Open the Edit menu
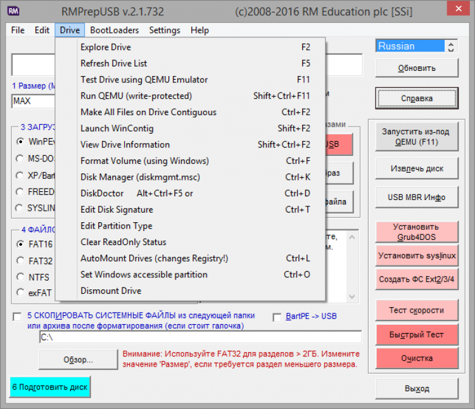 click(x=42, y=30)
